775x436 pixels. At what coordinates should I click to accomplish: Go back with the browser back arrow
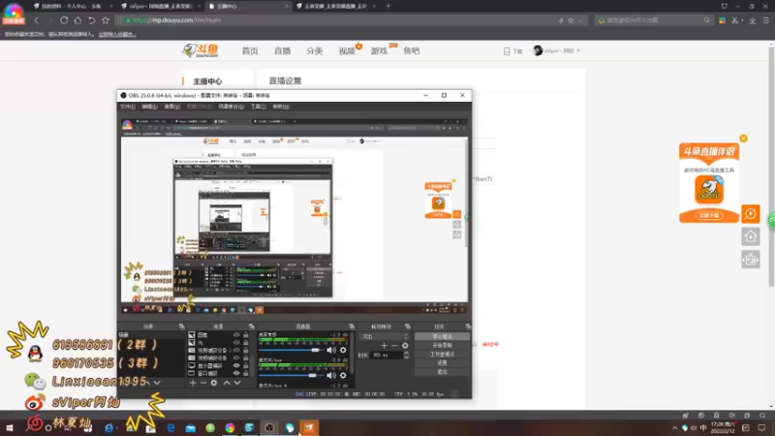tap(37, 20)
